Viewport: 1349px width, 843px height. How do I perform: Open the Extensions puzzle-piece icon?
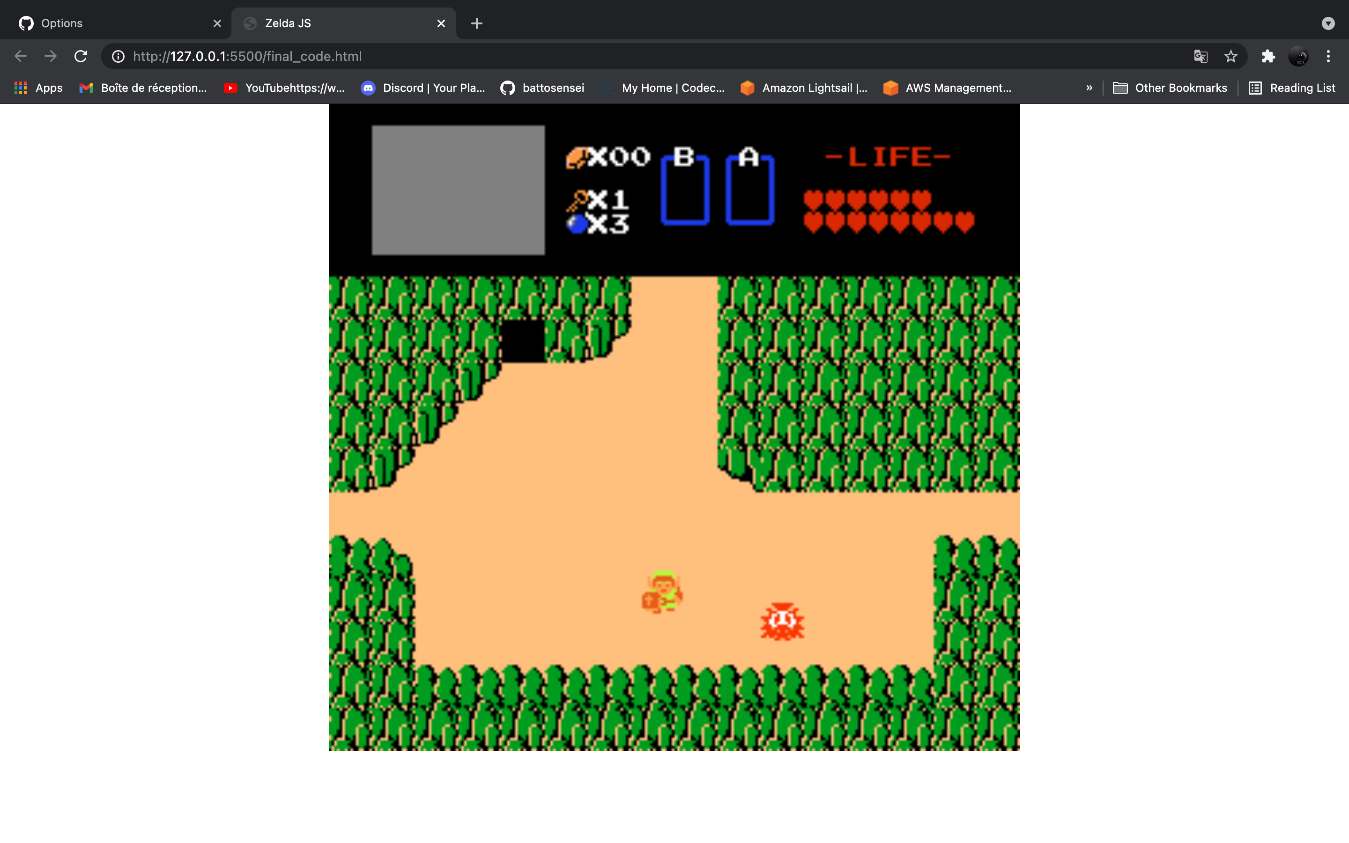pyautogui.click(x=1267, y=56)
